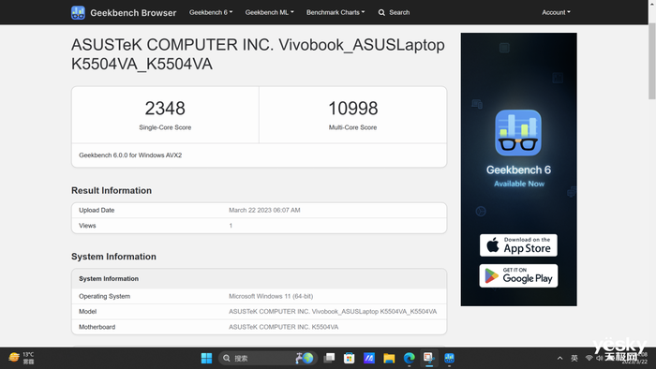
Task: Click the Geekbench 6 Available Now ad
Action: pyautogui.click(x=519, y=170)
